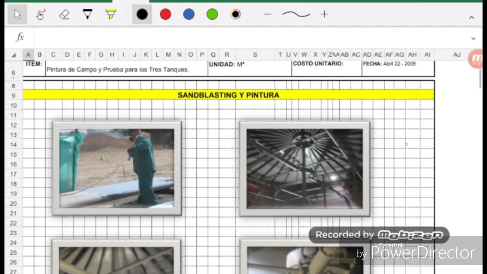Select row 9 header
Viewport: 487px width, 274px height.
14,96
